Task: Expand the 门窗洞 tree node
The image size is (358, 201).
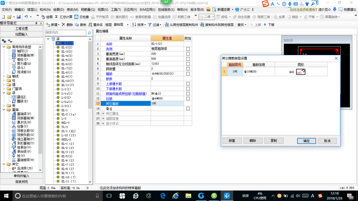Action: pos(4,89)
